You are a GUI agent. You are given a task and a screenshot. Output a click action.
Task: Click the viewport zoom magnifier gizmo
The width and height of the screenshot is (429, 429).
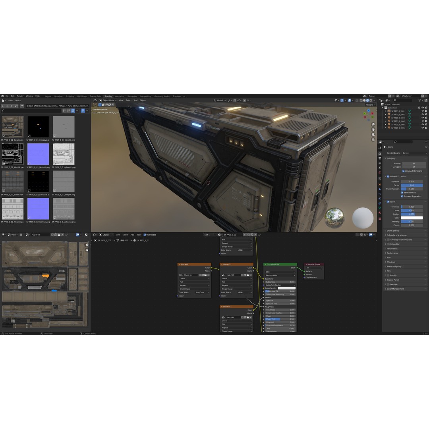pyautogui.click(x=373, y=124)
